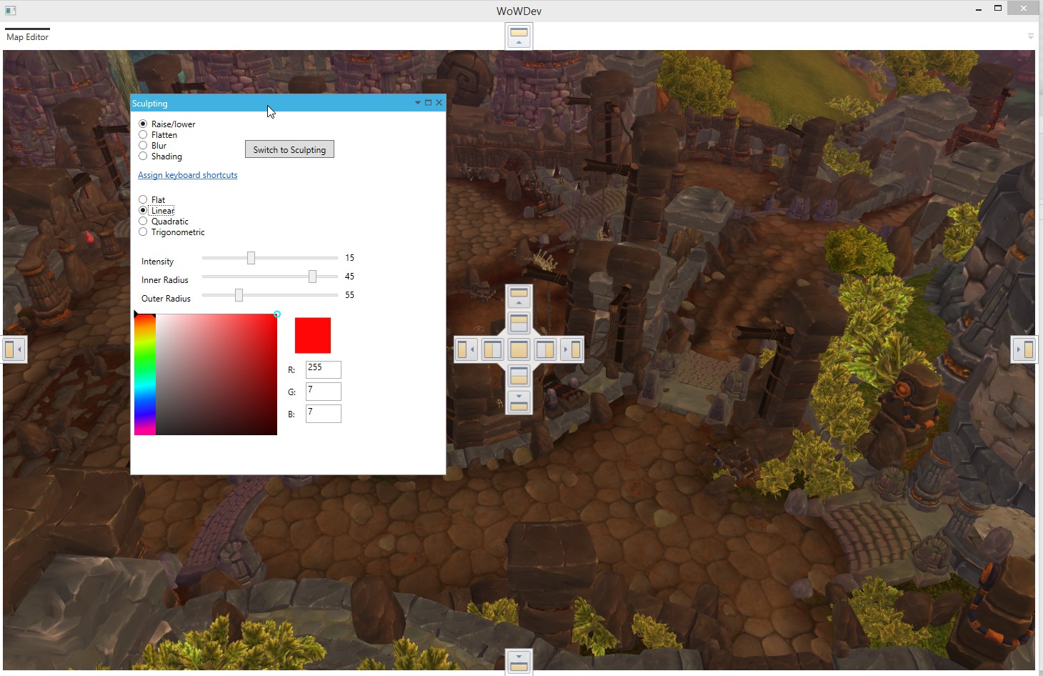Minimize the WoWDev window

[978, 9]
